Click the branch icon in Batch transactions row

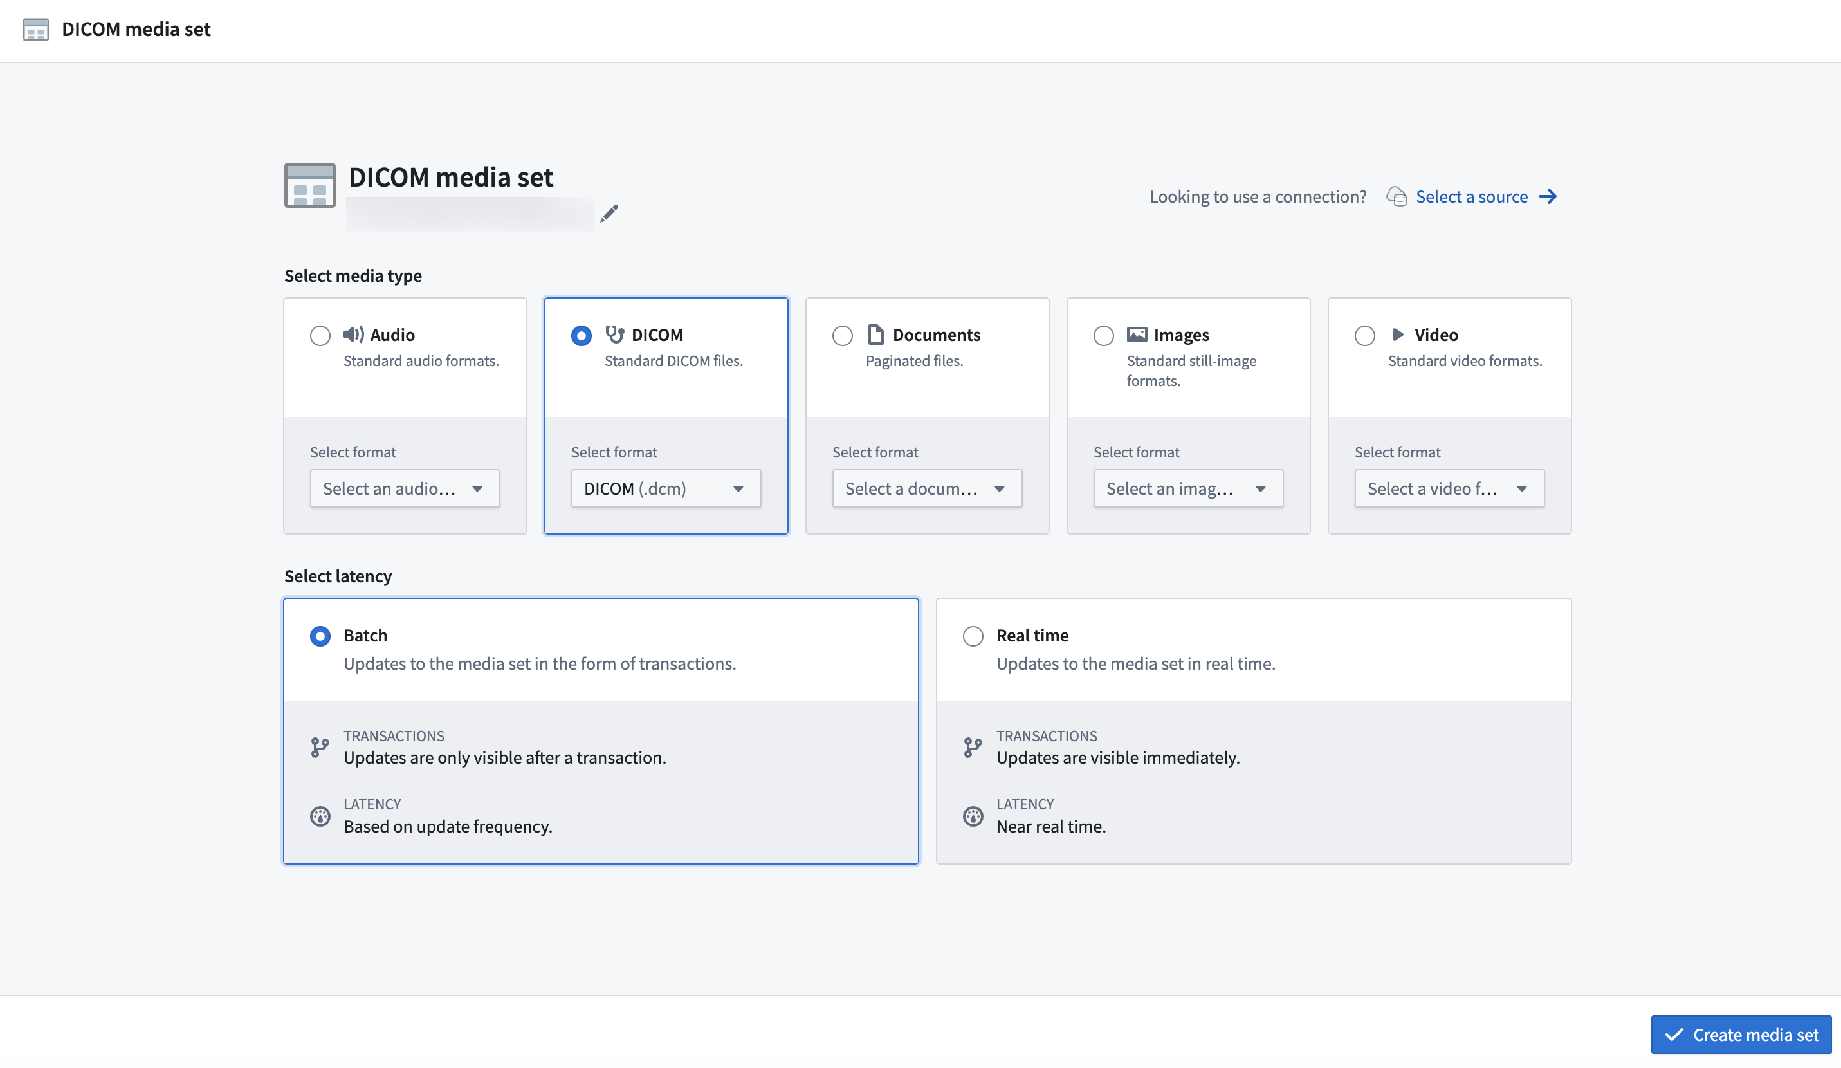pos(320,748)
